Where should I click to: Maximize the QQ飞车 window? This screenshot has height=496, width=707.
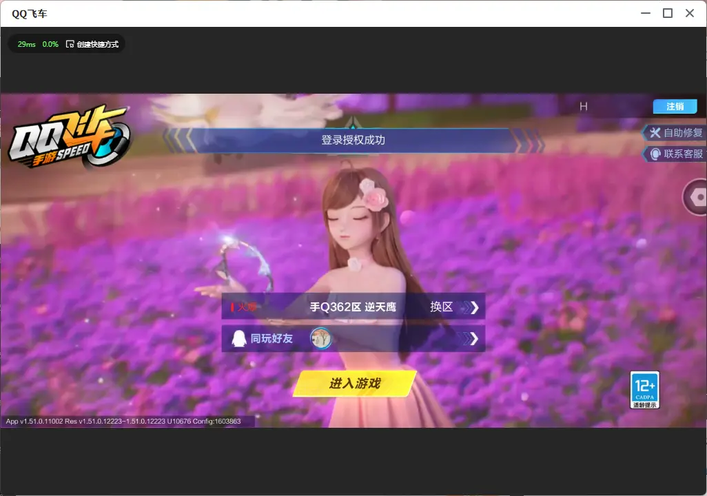[668, 13]
